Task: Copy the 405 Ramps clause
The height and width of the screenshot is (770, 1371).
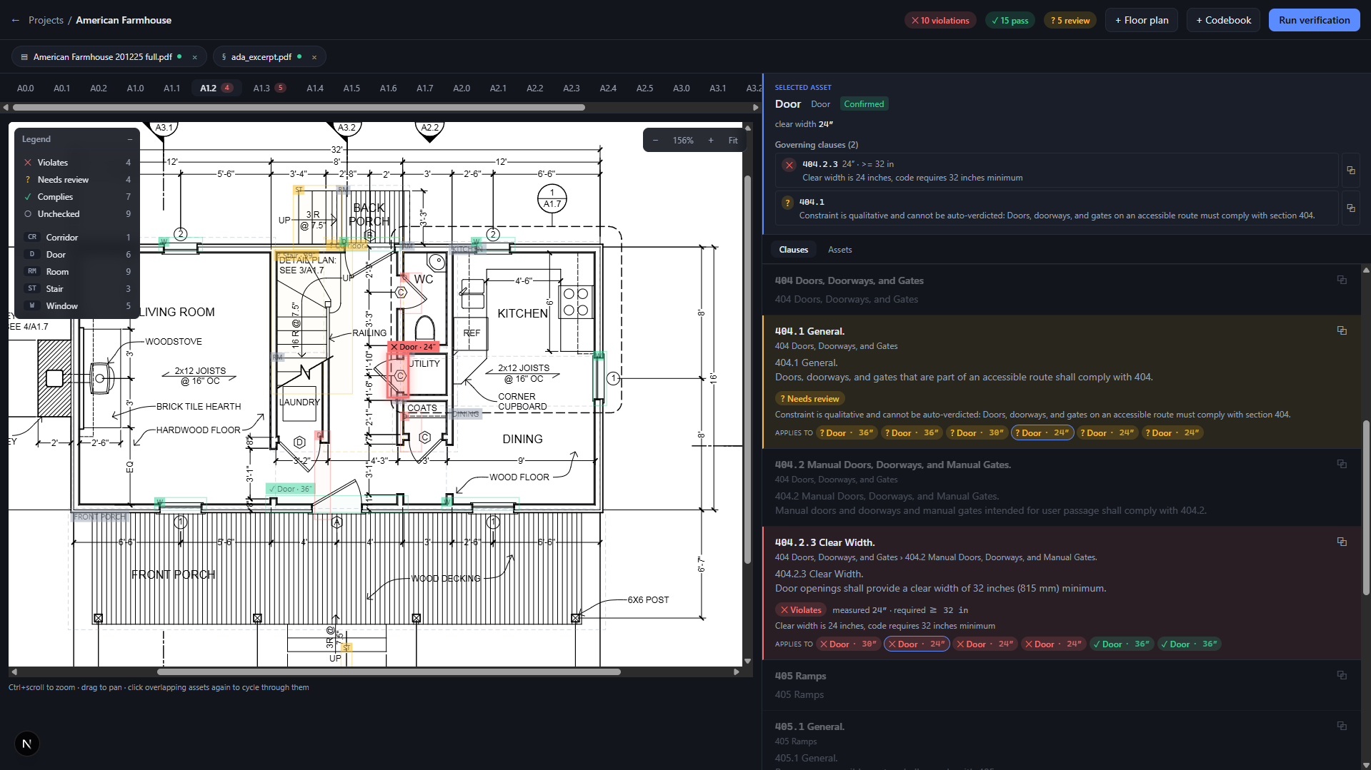Action: (x=1342, y=675)
